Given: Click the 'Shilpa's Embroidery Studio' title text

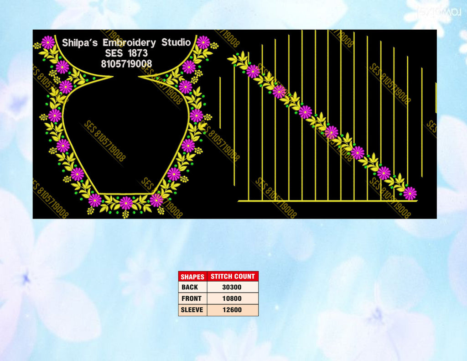Looking at the screenshot, I should pyautogui.click(x=126, y=42).
